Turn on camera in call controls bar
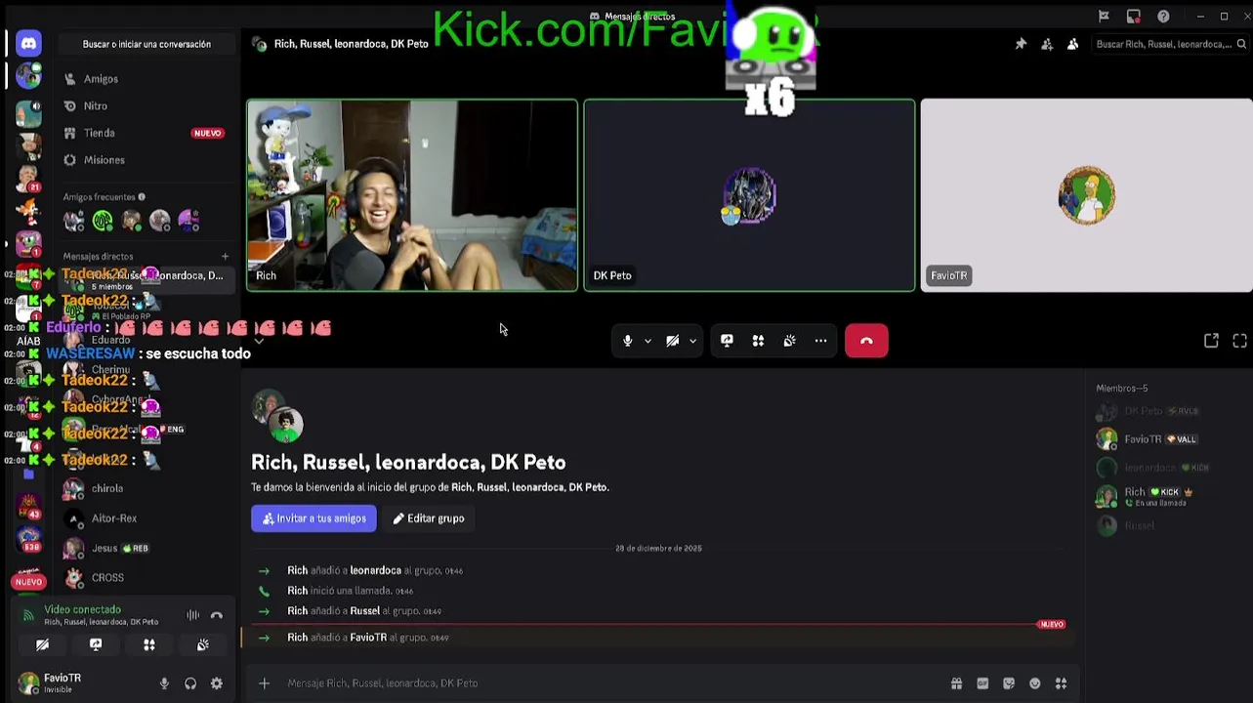Screen dimensions: 1253x703 pos(673,341)
